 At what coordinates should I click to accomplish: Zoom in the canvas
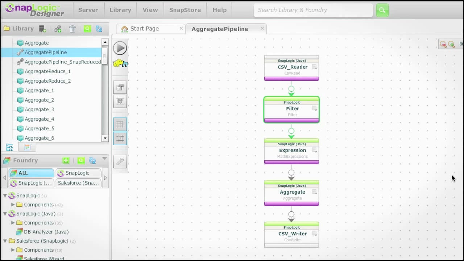coord(451,44)
